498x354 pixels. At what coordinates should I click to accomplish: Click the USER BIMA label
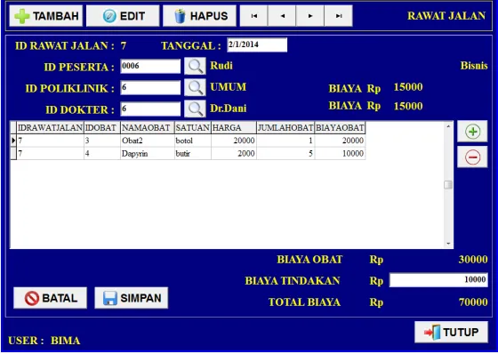point(44,341)
